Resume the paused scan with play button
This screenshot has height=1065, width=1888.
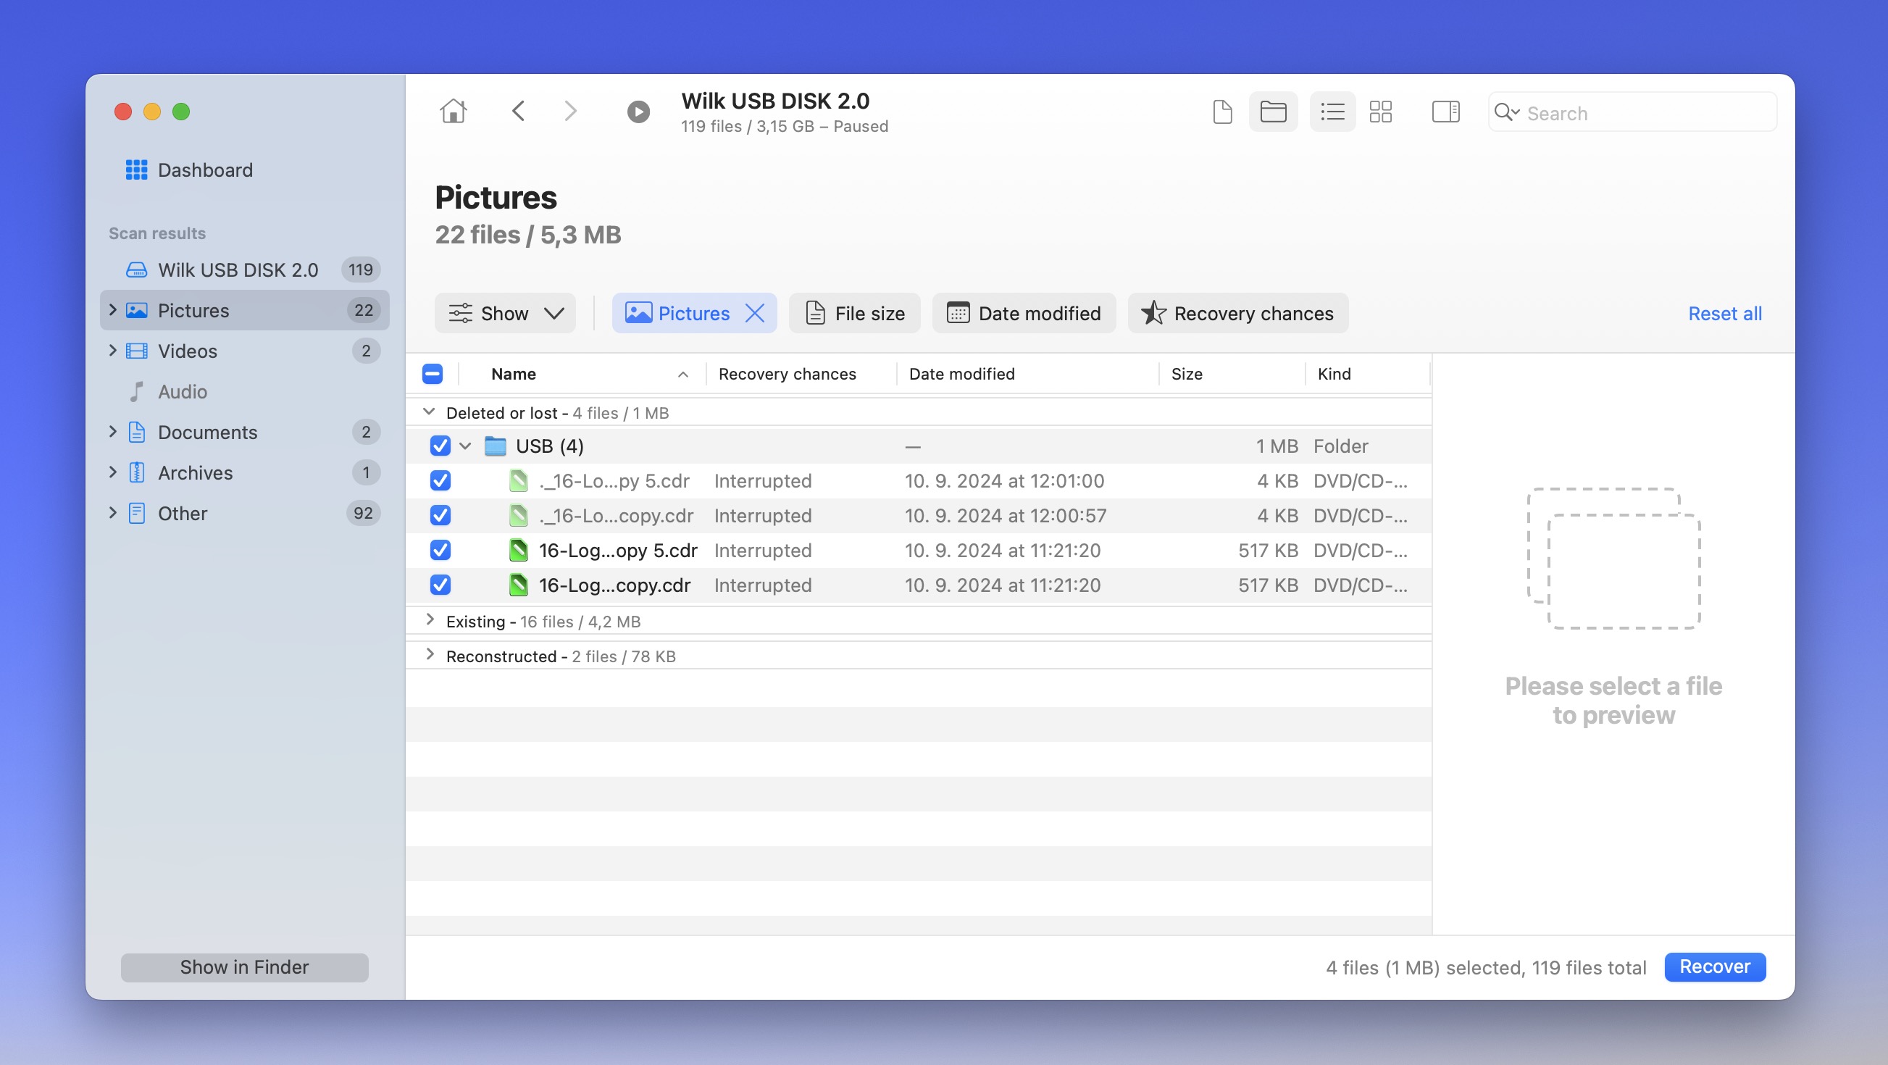[638, 112]
